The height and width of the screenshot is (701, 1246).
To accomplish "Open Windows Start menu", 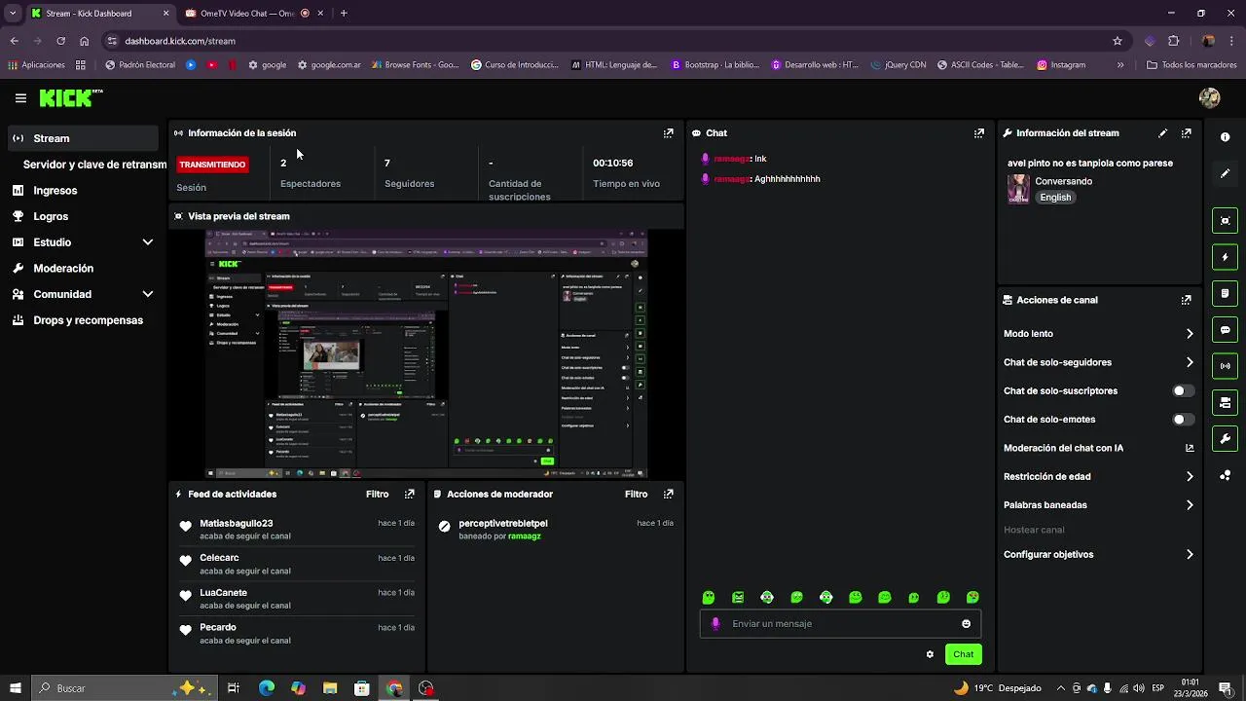I will pos(15,688).
